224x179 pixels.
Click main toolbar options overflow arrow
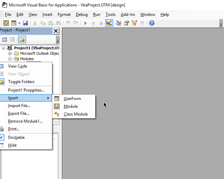click(221, 23)
